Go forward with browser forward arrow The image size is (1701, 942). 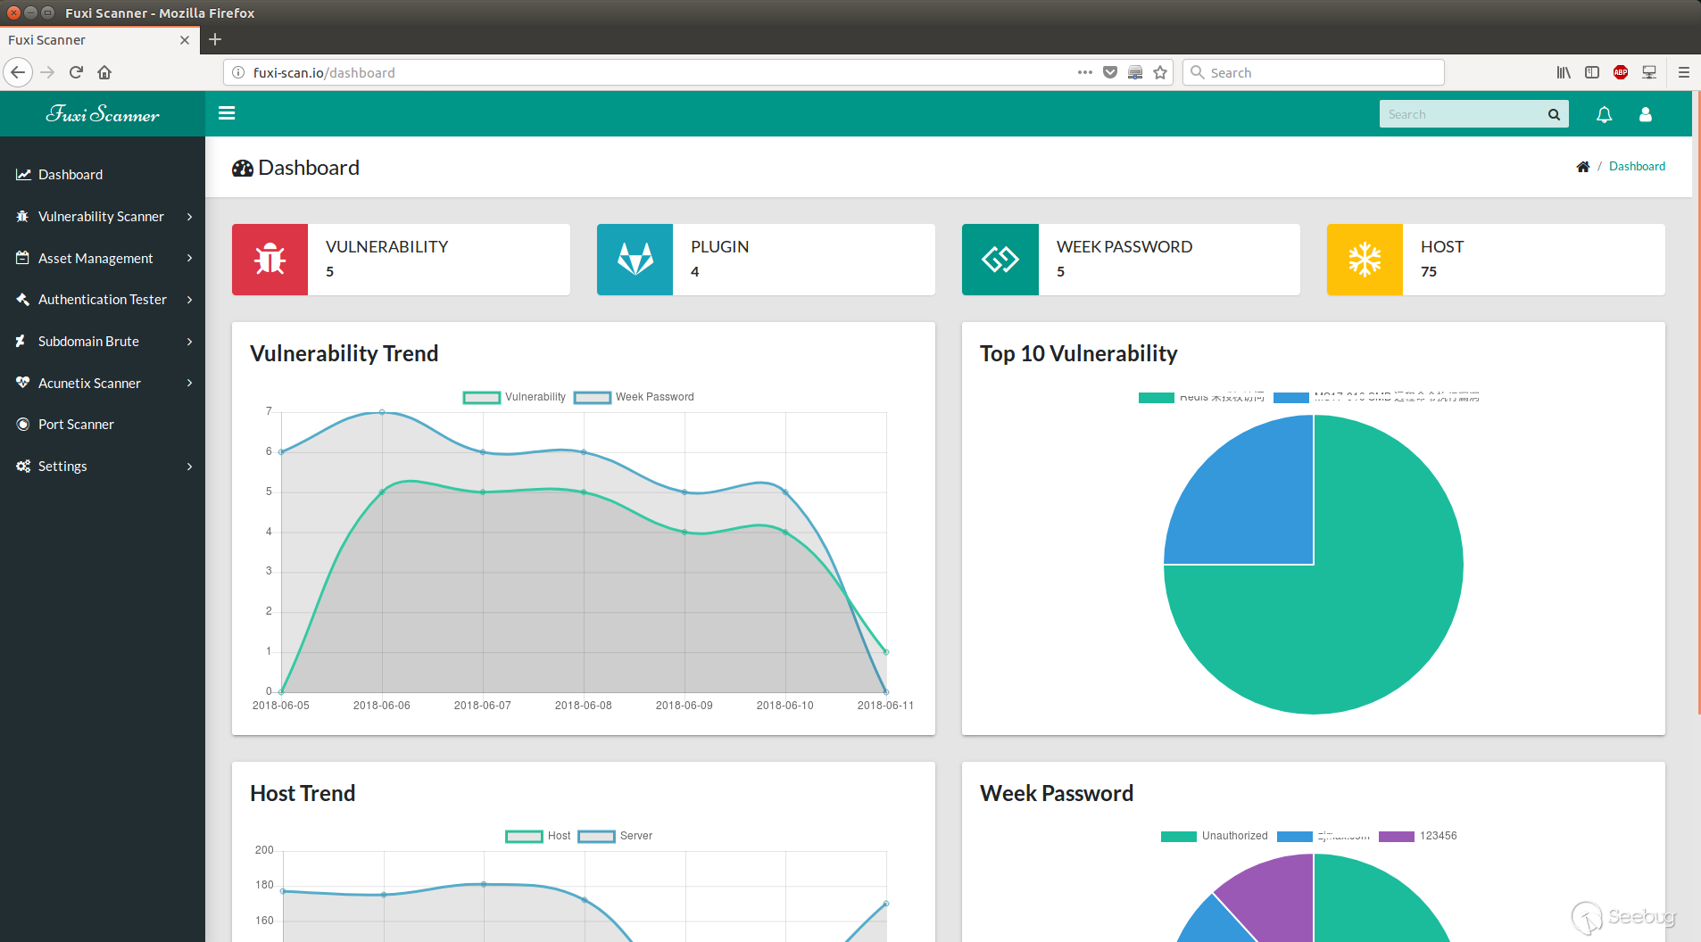click(x=47, y=72)
